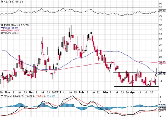Viewport: 166px width, 117px height.
Task: Click the red MA(200) legend line
Action: click(2, 30)
